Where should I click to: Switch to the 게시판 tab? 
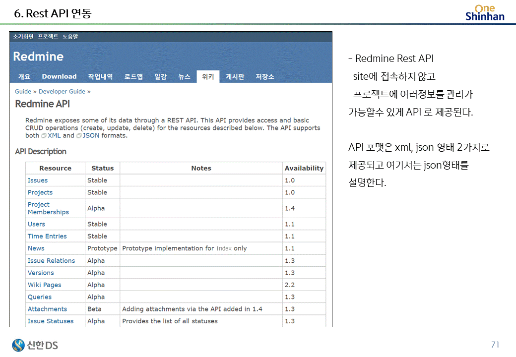235,76
